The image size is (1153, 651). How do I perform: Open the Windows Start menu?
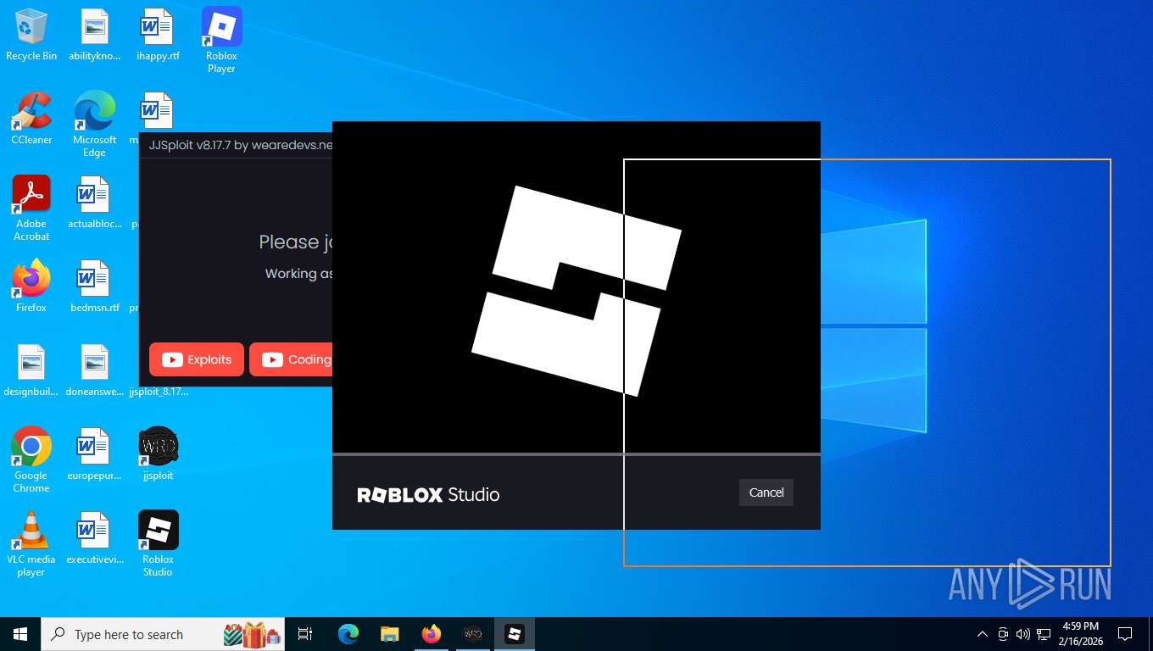pyautogui.click(x=20, y=634)
